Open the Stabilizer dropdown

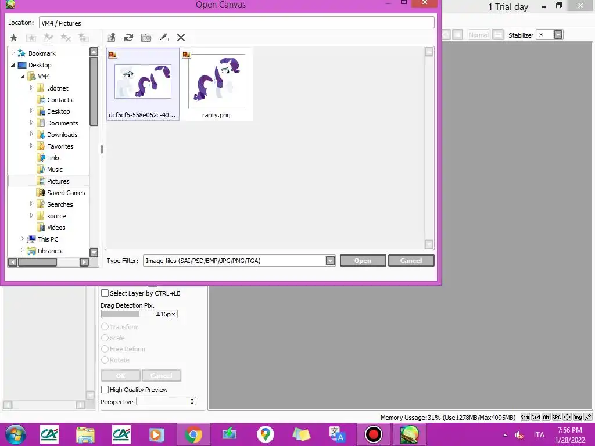(558, 35)
